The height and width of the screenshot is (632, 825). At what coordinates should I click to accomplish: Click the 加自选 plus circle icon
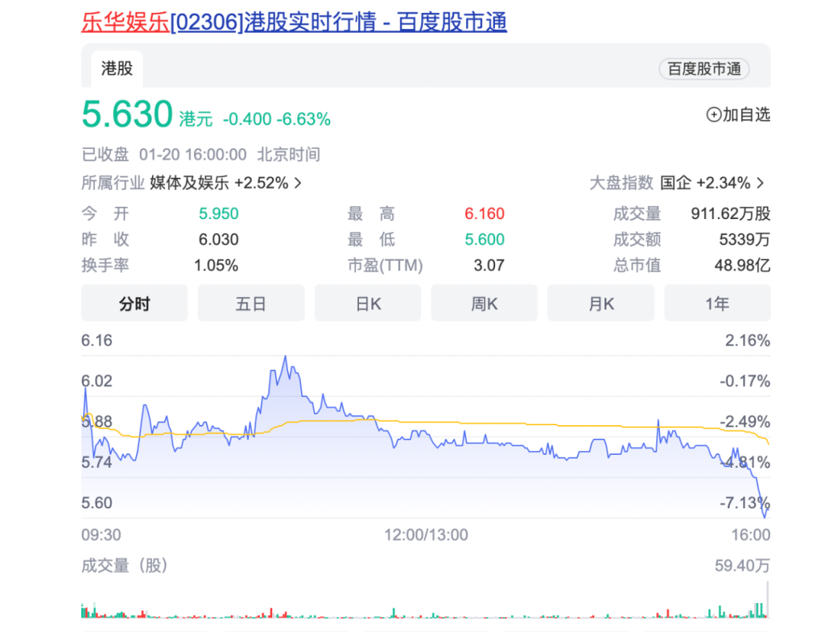(713, 114)
